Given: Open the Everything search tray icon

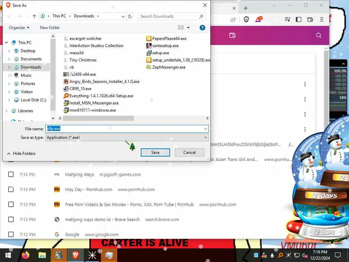Looking at the screenshot, I should (280, 255).
